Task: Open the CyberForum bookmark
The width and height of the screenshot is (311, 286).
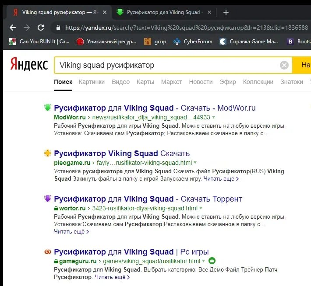Action: [x=193, y=42]
